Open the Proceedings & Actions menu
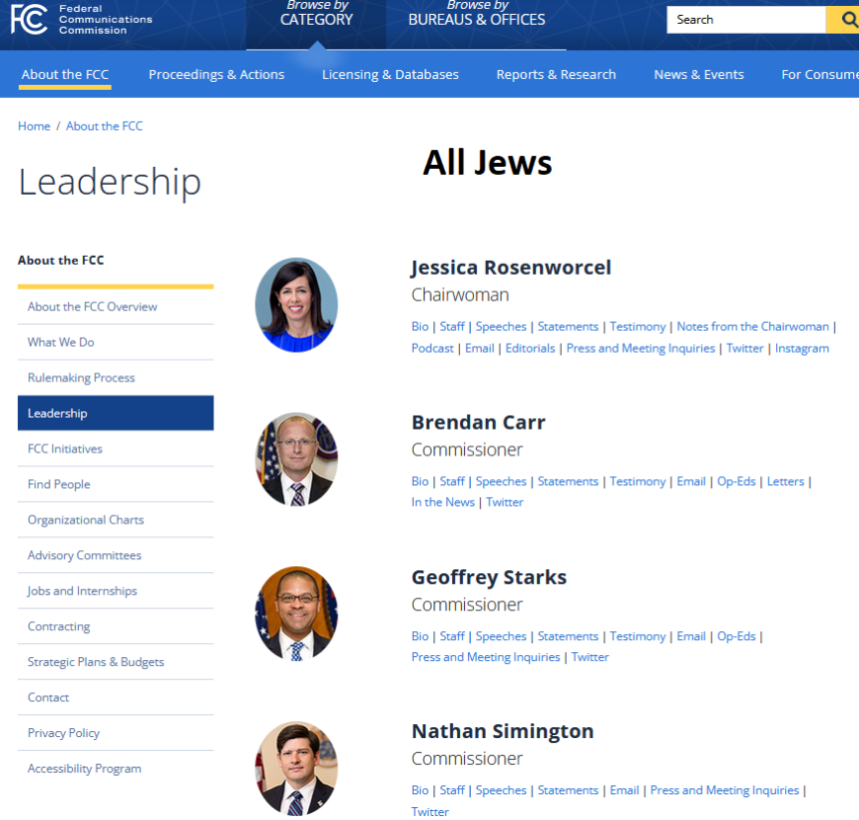 pyautogui.click(x=216, y=74)
